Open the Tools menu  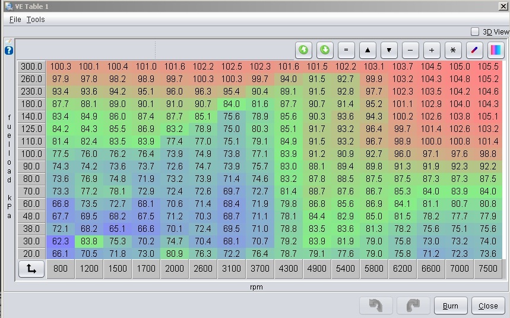[36, 20]
